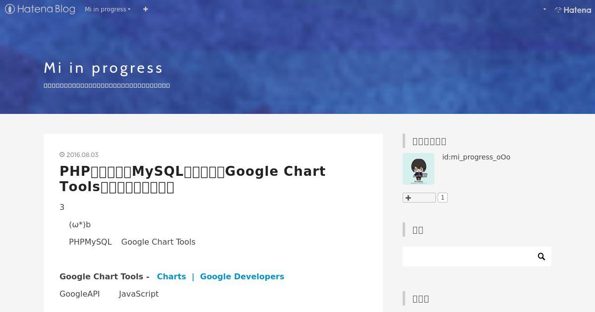Expand the dropdown arrow beside Hatena logo
This screenshot has width=595, height=312.
coord(544,9)
